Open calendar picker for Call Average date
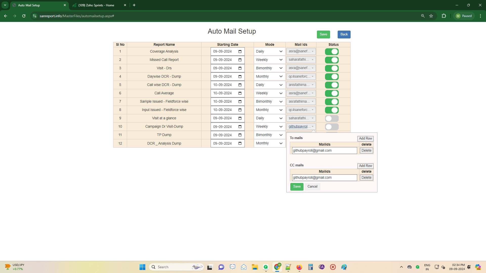Screen dimensions: 486x273 tap(240, 93)
